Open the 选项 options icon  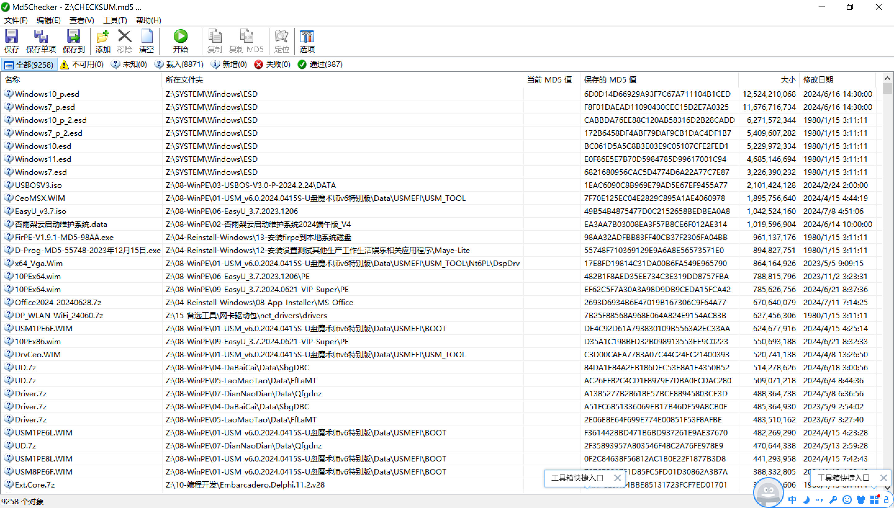[307, 41]
